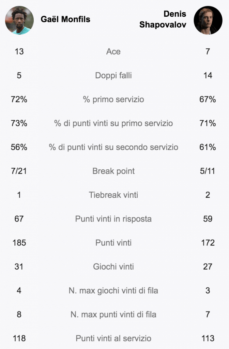Select the Giochi vinti label
Viewport: 229px width, 349px height.
pyautogui.click(x=113, y=267)
